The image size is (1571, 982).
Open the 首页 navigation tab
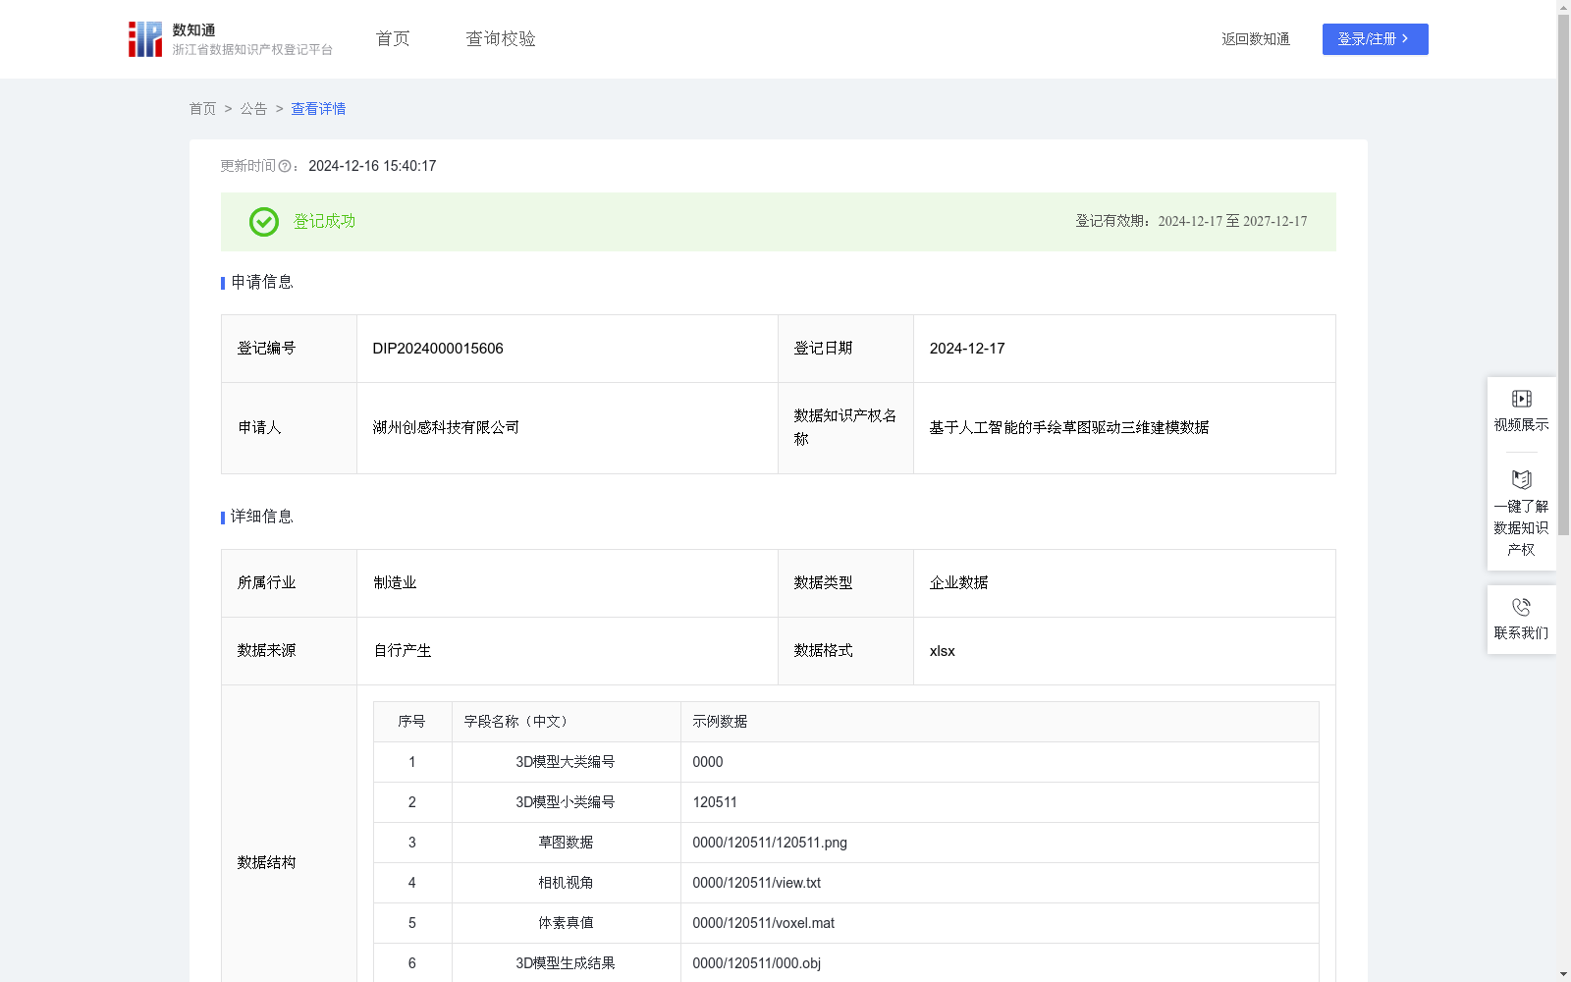[x=393, y=39]
